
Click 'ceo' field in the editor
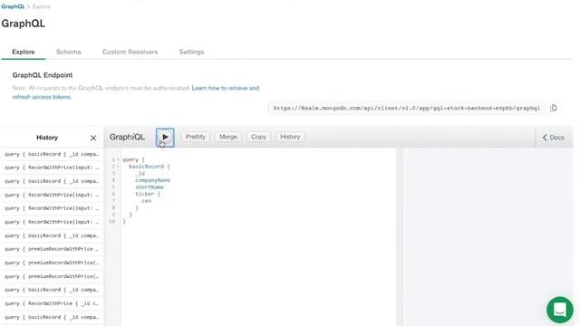coord(147,201)
